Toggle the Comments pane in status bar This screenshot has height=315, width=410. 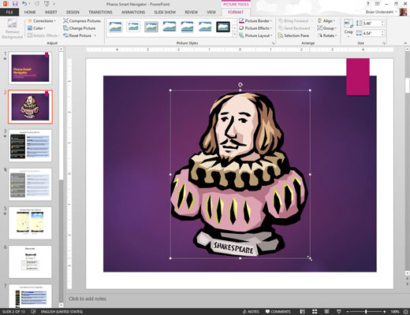click(x=278, y=312)
